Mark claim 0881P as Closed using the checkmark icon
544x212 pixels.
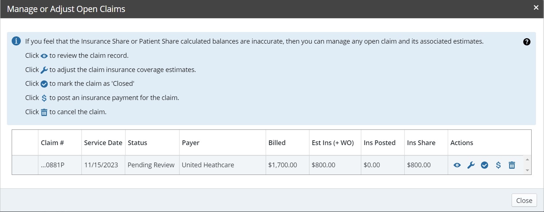pos(485,165)
